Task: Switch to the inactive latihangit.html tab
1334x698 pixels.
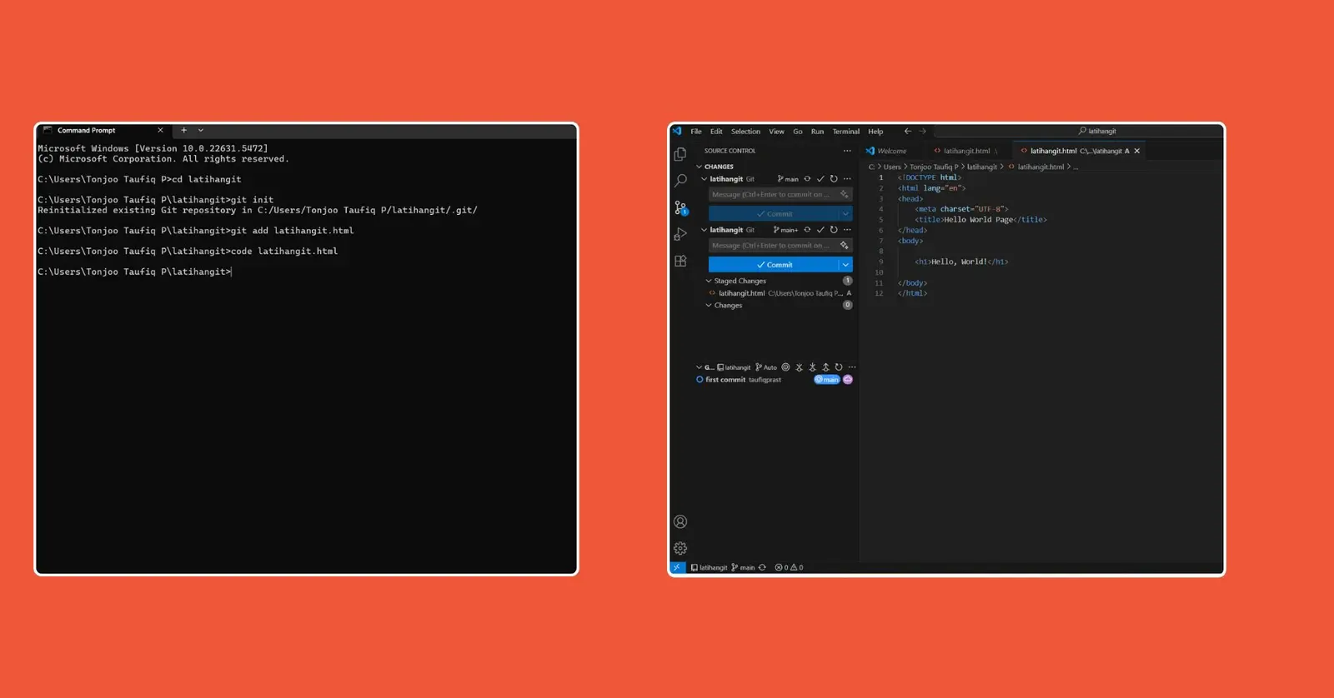Action: [x=967, y=151]
